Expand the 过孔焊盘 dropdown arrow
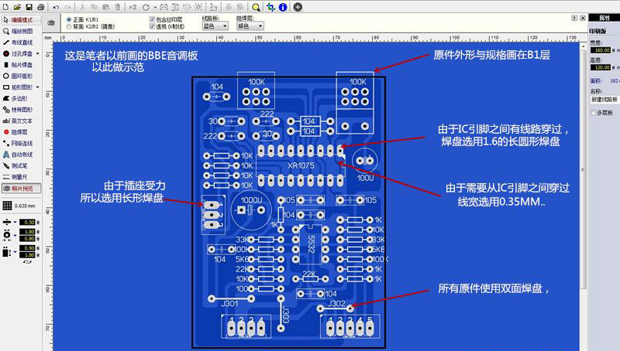Image resolution: width=620 pixels, height=351 pixels. pos(38,53)
